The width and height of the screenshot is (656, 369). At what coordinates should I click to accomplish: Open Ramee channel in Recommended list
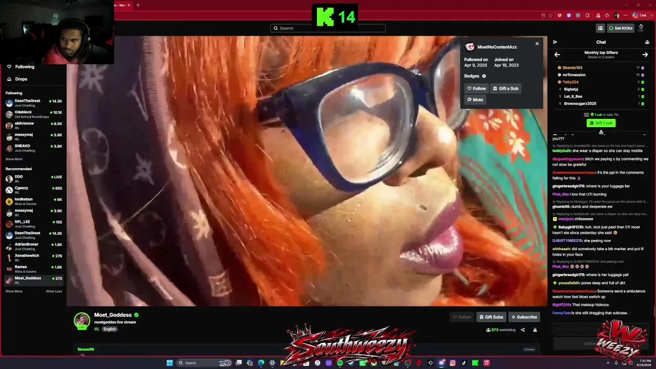pyautogui.click(x=33, y=269)
